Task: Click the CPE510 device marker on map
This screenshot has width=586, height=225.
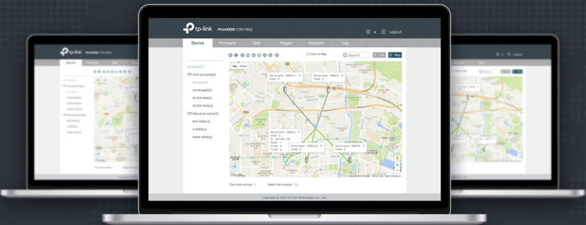Action: (x=328, y=90)
